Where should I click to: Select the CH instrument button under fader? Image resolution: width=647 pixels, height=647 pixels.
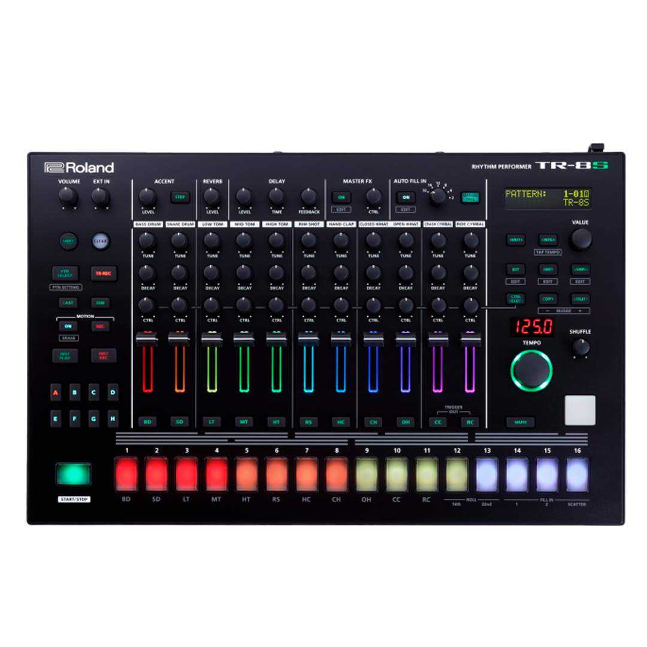click(x=373, y=422)
